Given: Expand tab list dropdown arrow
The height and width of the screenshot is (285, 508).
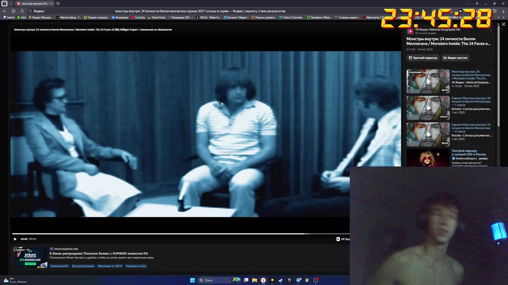Looking at the screenshot, I should pos(11,4).
